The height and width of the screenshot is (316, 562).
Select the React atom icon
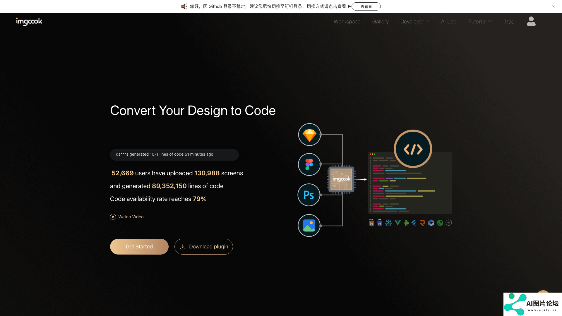click(388, 223)
